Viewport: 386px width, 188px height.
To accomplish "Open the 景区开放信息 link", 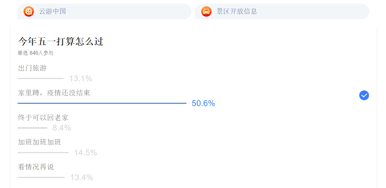I will [x=237, y=11].
